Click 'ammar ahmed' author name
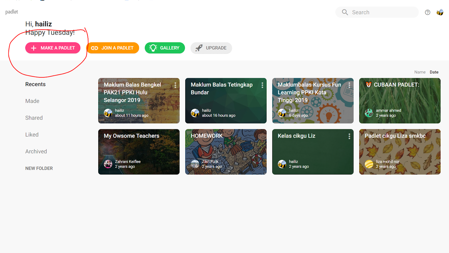 click(x=388, y=110)
